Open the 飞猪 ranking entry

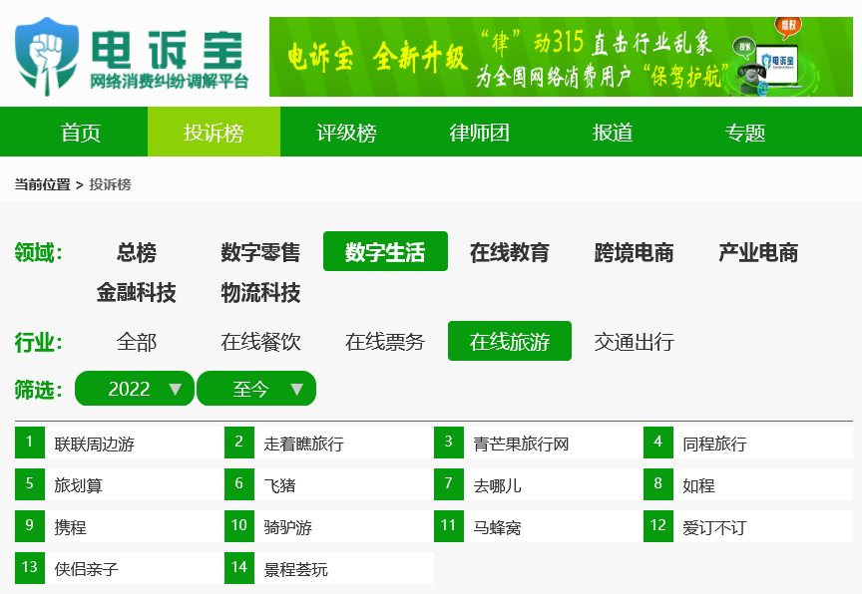click(279, 485)
